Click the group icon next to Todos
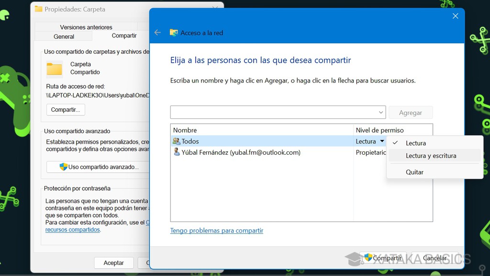This screenshot has width=490, height=276. pos(176,141)
